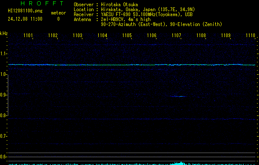Click the 1.1 frequency axis label
The width and height of the screenshot is (259, 165).
pos(4,54)
